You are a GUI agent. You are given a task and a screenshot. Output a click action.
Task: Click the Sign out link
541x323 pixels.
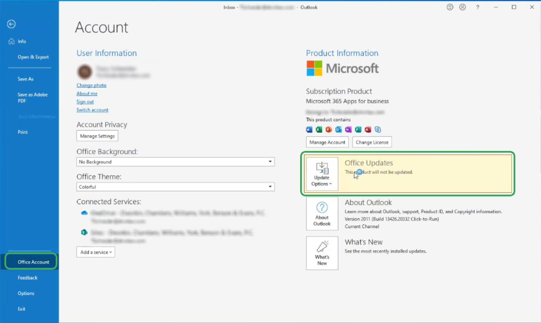[85, 101]
